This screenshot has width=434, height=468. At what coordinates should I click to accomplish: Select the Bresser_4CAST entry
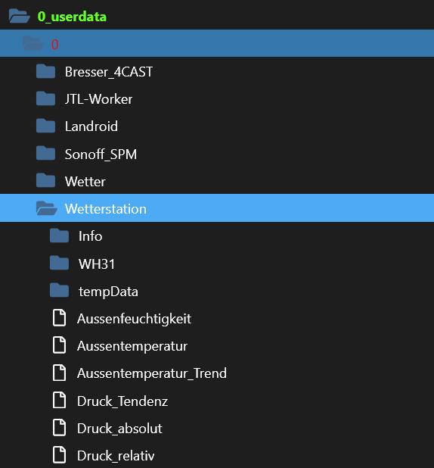click(x=109, y=72)
